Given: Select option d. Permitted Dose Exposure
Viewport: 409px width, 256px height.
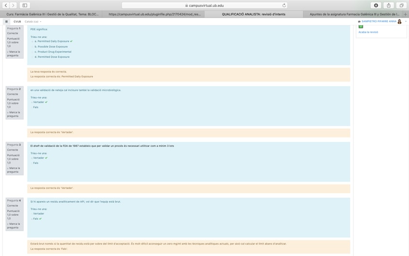Looking at the screenshot, I should coord(33,57).
